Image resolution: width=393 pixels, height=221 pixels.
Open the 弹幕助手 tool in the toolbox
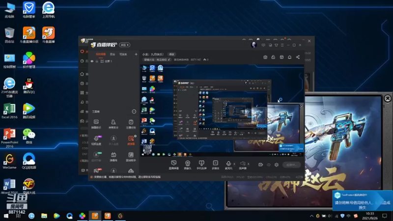coord(96,124)
